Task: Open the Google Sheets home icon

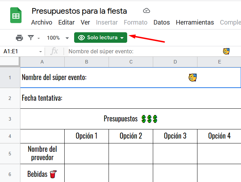Action: click(16, 15)
